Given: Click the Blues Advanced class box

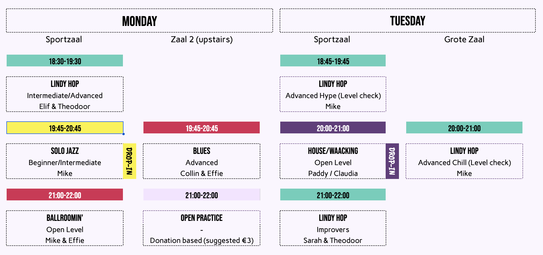Looking at the screenshot, I should tap(201, 161).
